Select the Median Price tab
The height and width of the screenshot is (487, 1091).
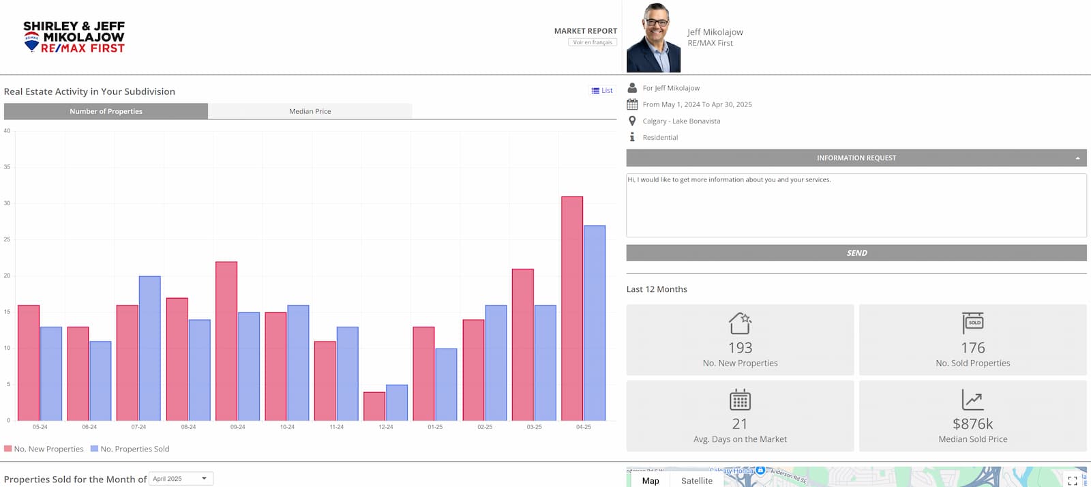point(310,111)
